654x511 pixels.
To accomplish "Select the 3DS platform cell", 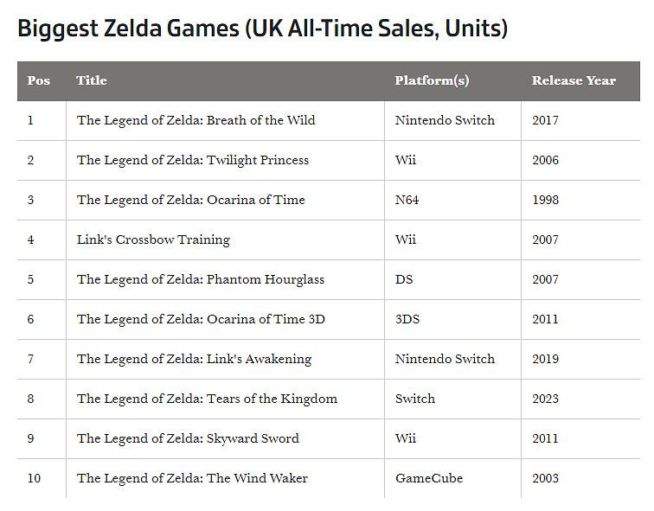I will coord(407,319).
